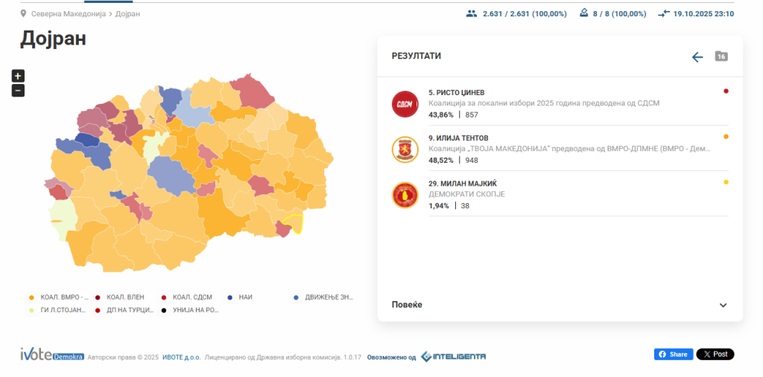The image size is (763, 377).
Task: Zoom out of the map with minus button
Action: (19, 91)
